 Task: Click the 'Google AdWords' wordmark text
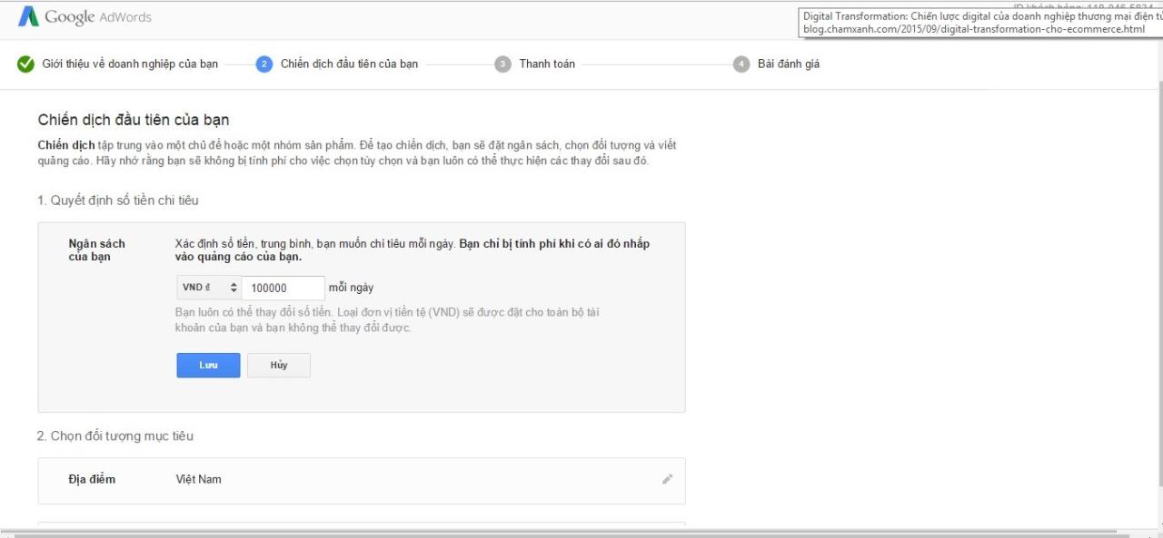(98, 17)
